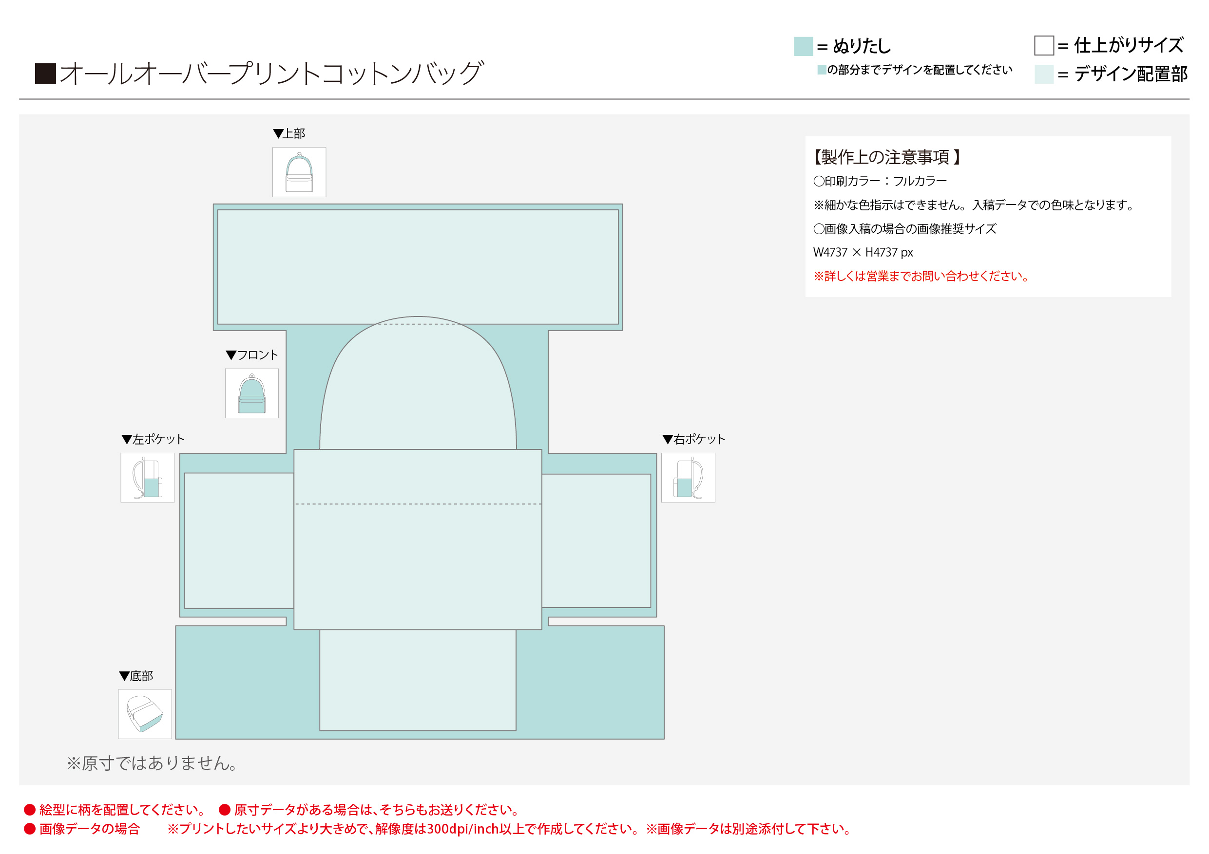
Task: Click the ぬりたし teal legend swatch
Action: 803,46
